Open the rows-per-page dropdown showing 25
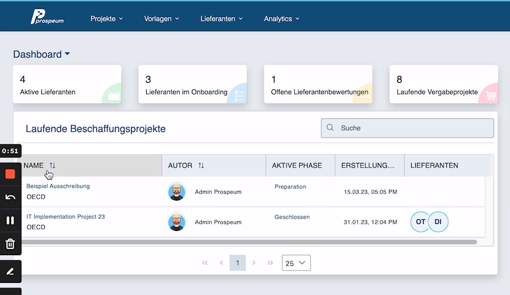510x295 pixels. click(x=296, y=263)
